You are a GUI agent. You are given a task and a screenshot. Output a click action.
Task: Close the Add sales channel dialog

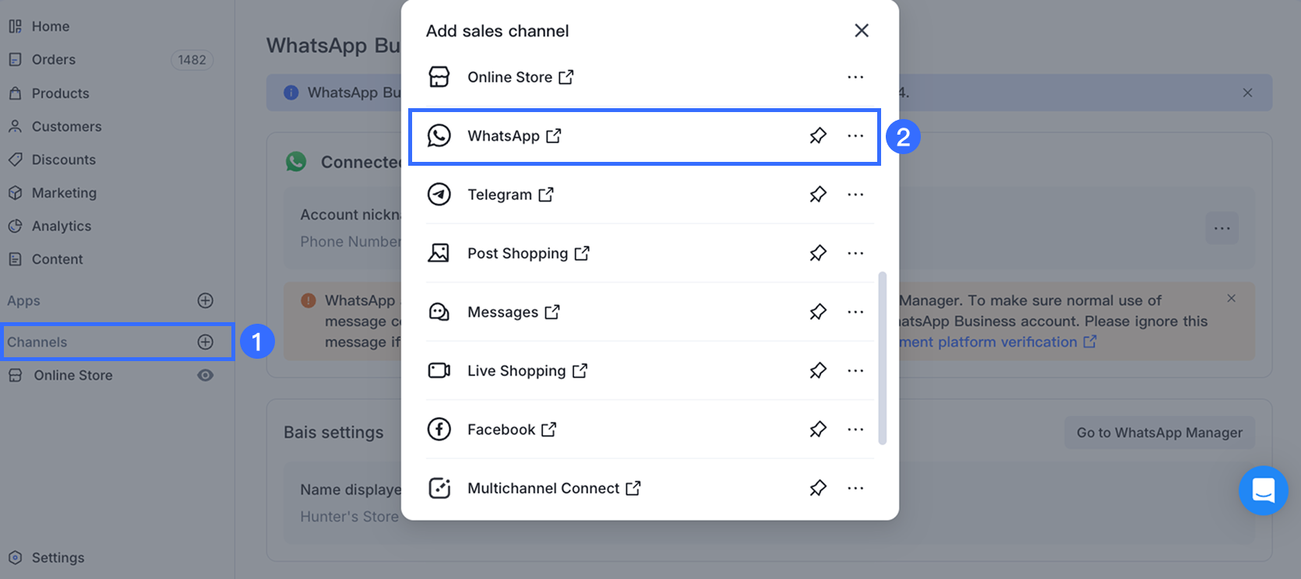[862, 30]
